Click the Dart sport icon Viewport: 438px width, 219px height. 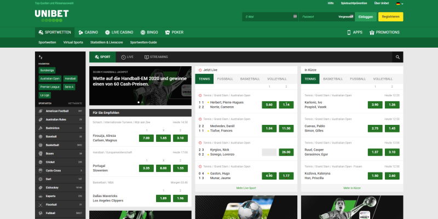pos(41,179)
